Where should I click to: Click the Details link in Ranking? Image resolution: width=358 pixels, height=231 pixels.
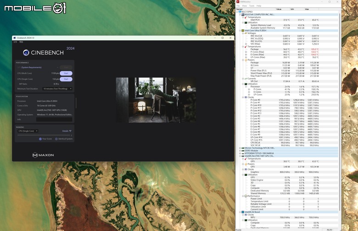pyautogui.click(x=67, y=131)
